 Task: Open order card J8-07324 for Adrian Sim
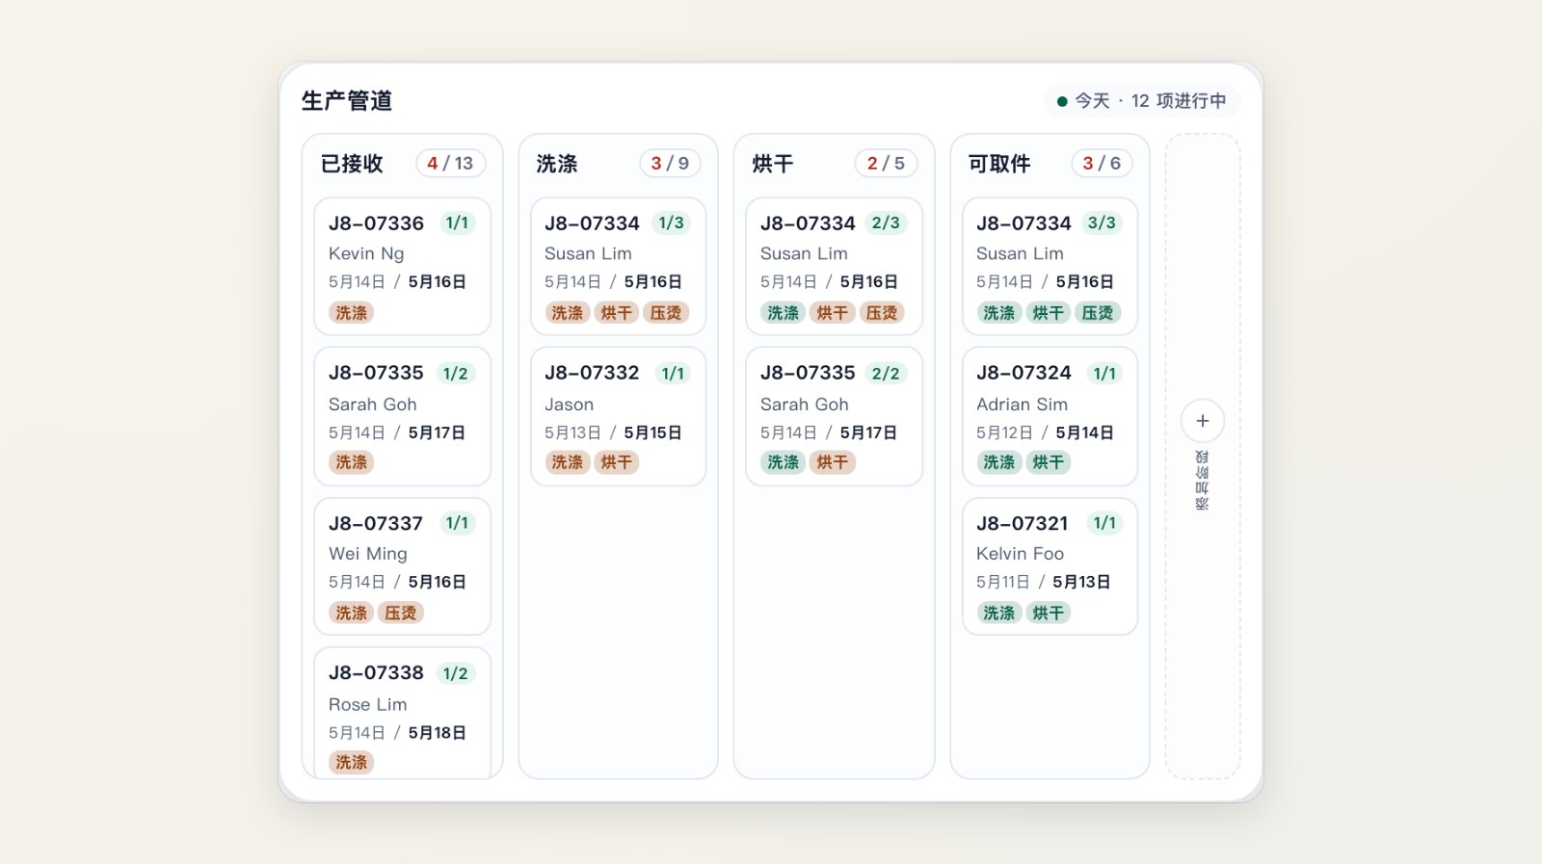tap(1050, 416)
